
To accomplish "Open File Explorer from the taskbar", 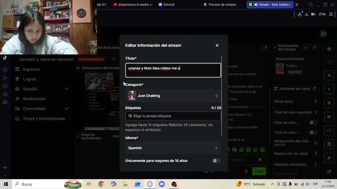I will [x=125, y=184].
